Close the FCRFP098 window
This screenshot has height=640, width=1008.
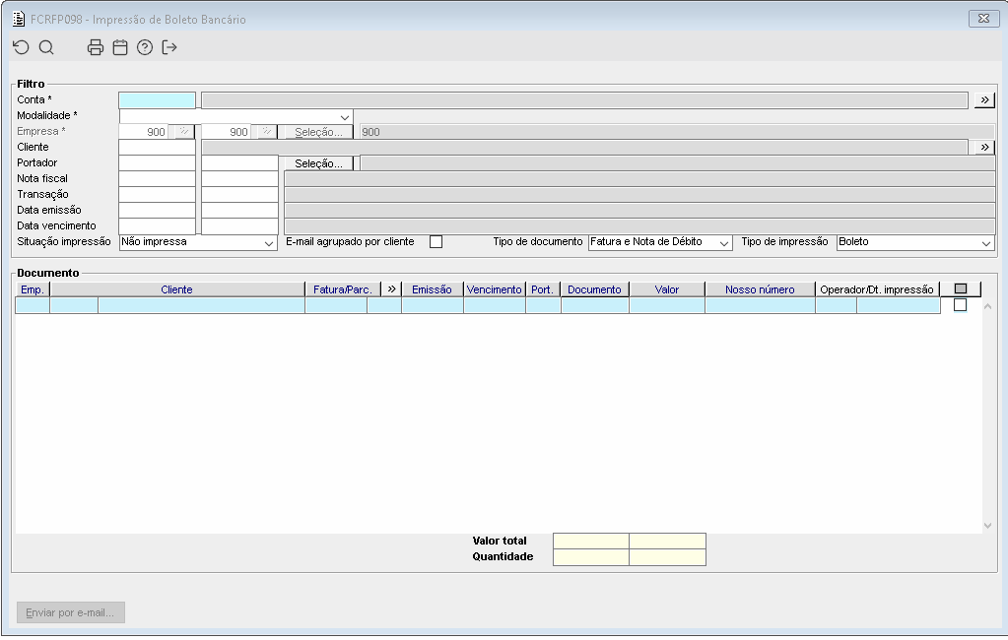983,19
